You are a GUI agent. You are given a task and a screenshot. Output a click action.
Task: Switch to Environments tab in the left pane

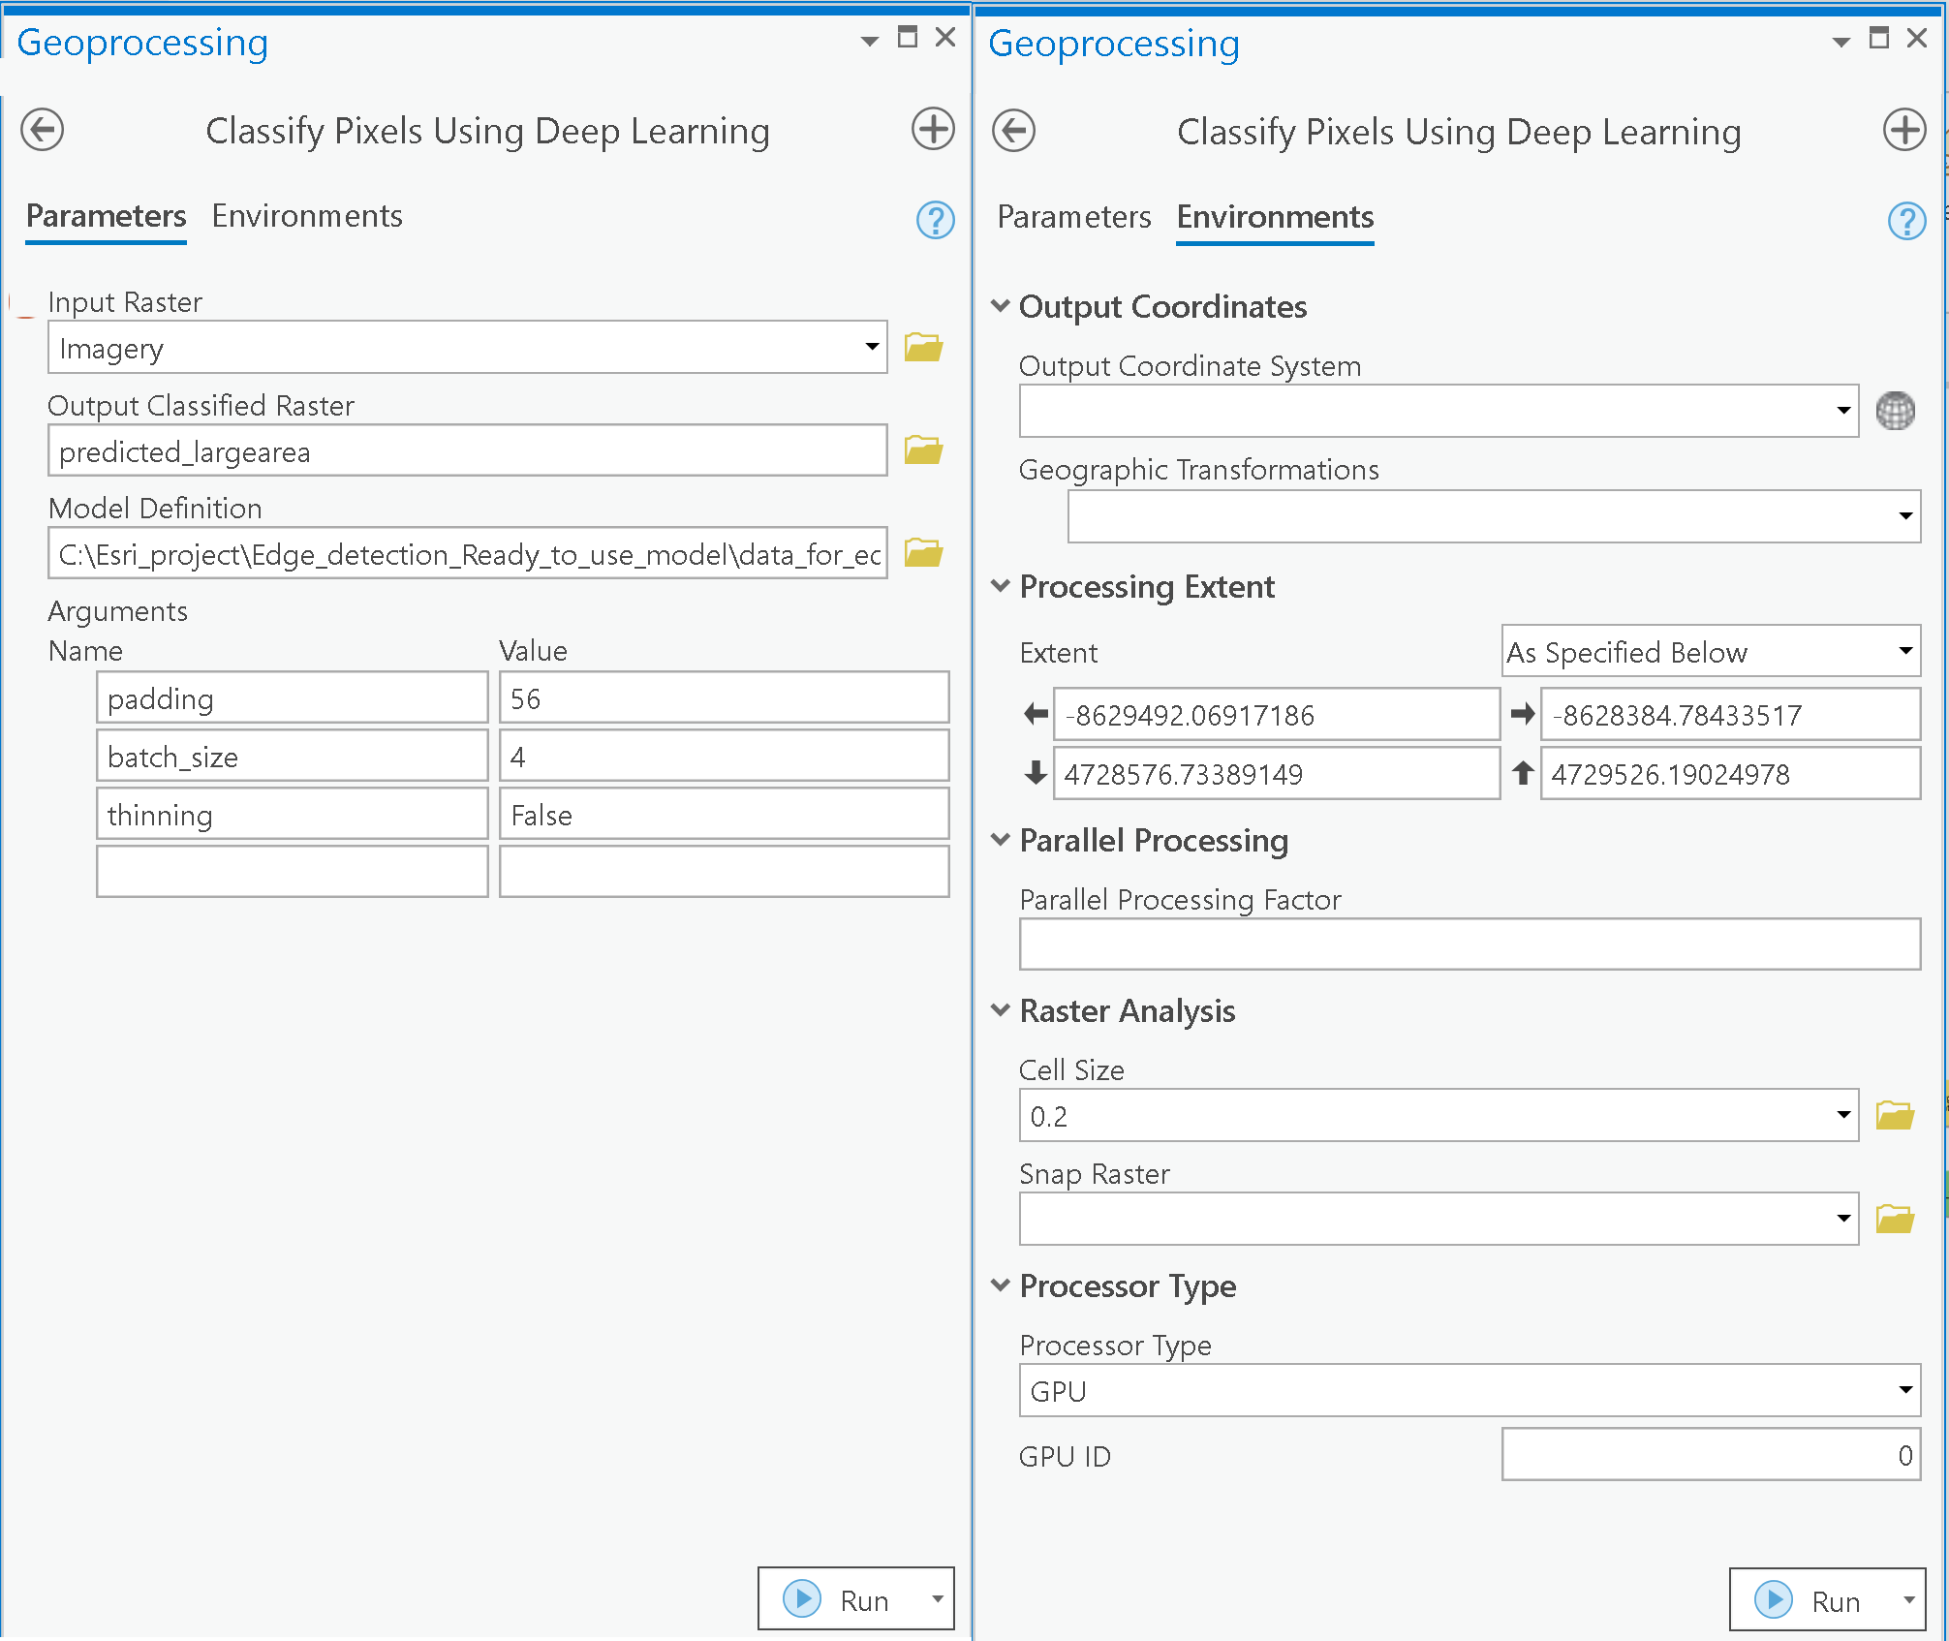[x=307, y=216]
